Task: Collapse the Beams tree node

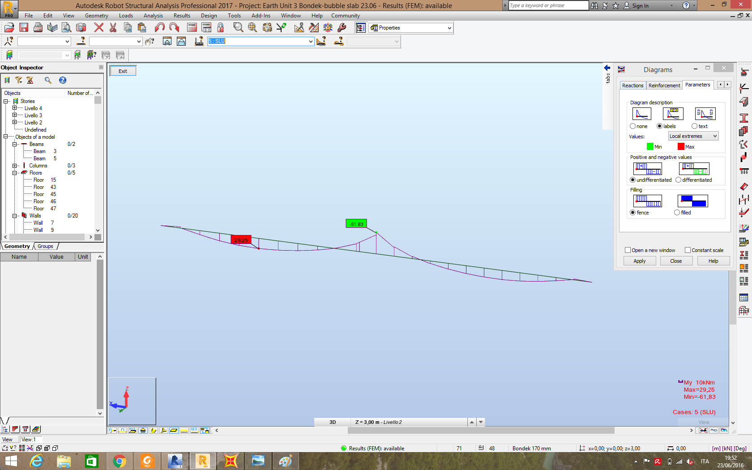Action: (x=15, y=144)
